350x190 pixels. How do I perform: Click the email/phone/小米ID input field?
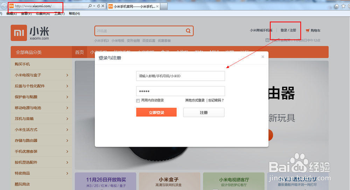[x=180, y=76]
